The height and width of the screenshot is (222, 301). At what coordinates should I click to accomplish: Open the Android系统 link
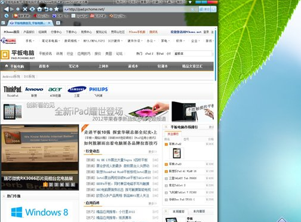pyautogui.click(x=11, y=76)
